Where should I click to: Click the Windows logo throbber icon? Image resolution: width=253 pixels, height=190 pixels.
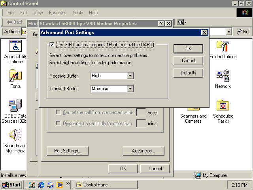245,13
